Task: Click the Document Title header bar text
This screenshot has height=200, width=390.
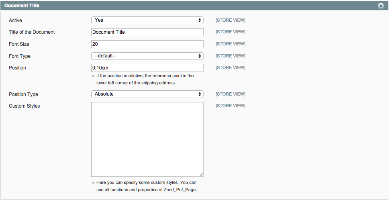Action: point(22,6)
